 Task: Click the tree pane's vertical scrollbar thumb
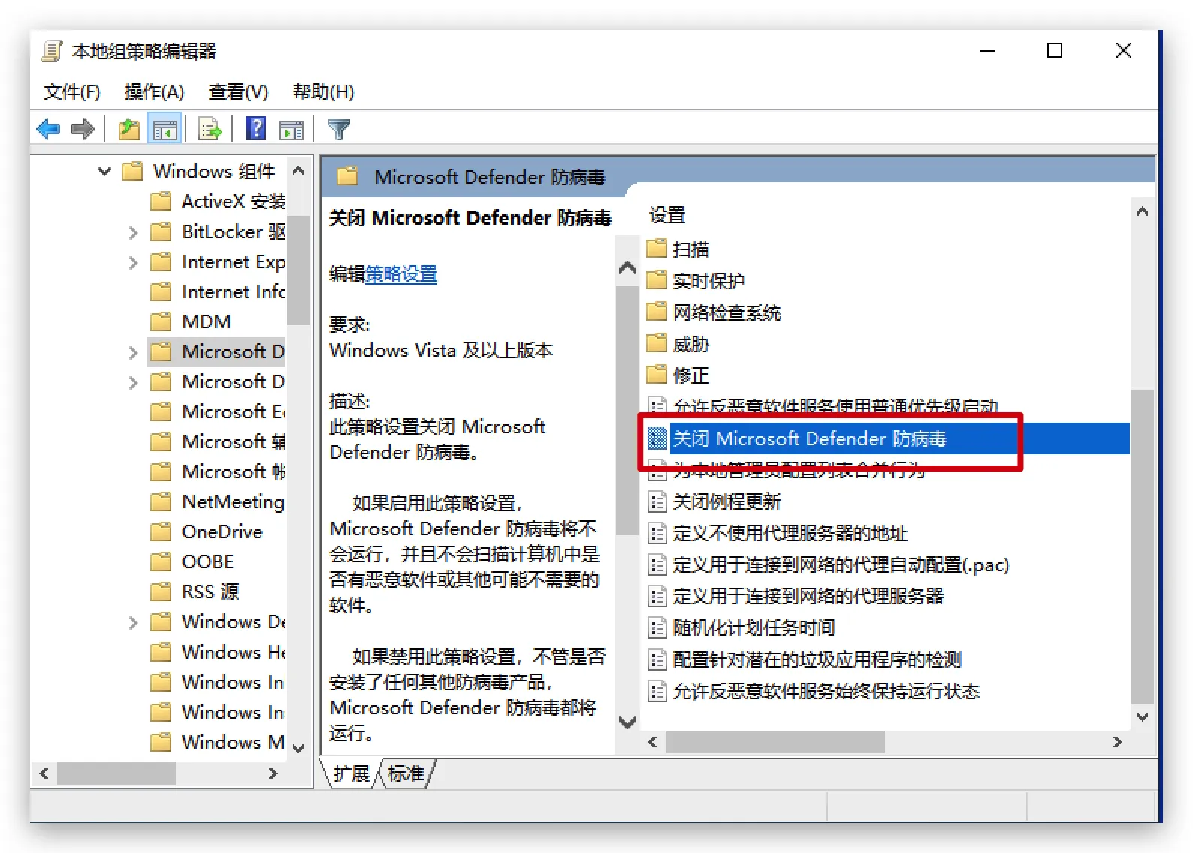point(298,270)
